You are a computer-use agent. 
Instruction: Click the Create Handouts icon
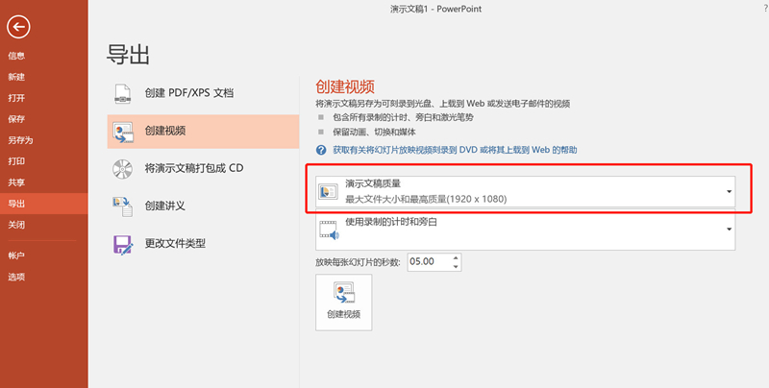(123, 206)
